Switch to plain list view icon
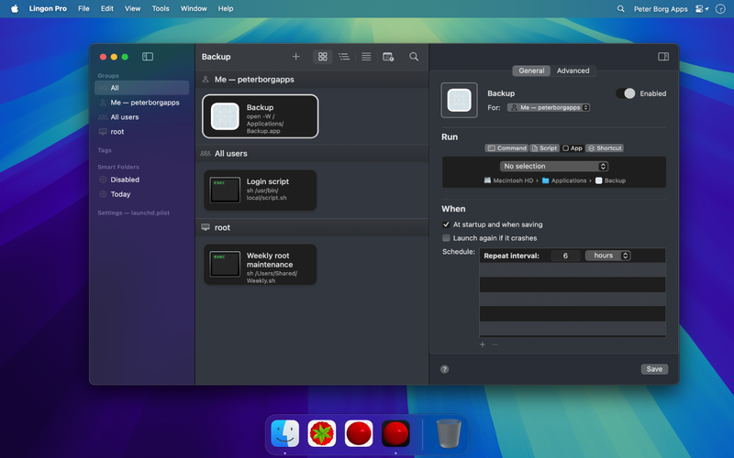 [366, 57]
